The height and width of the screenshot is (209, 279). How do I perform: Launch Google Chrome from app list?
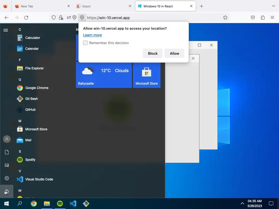[x=33, y=88]
